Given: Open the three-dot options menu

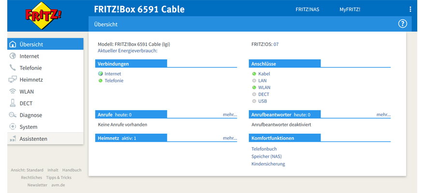Looking at the screenshot, I should pos(410,9).
